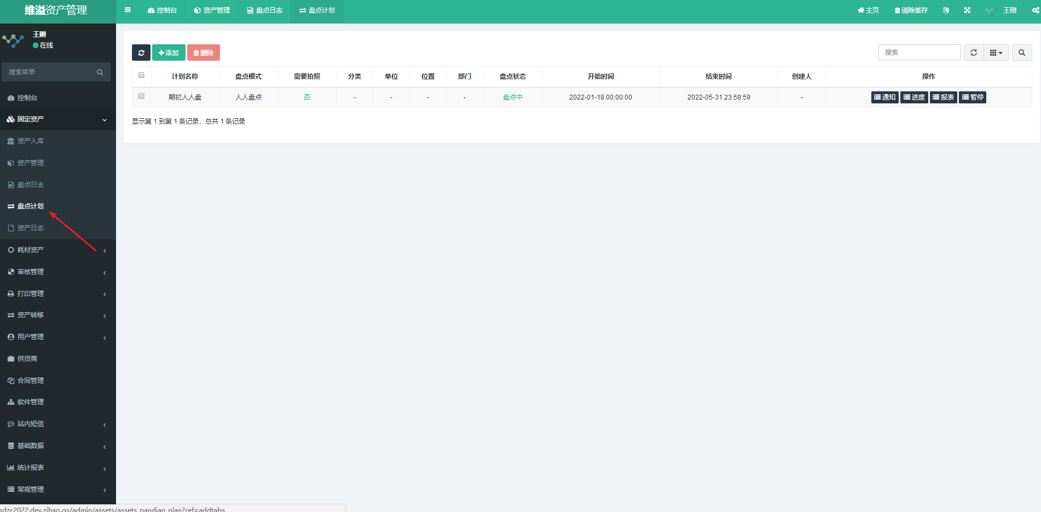Switch to the 盘点日志 top tab
This screenshot has width=1041, height=512.
click(265, 10)
